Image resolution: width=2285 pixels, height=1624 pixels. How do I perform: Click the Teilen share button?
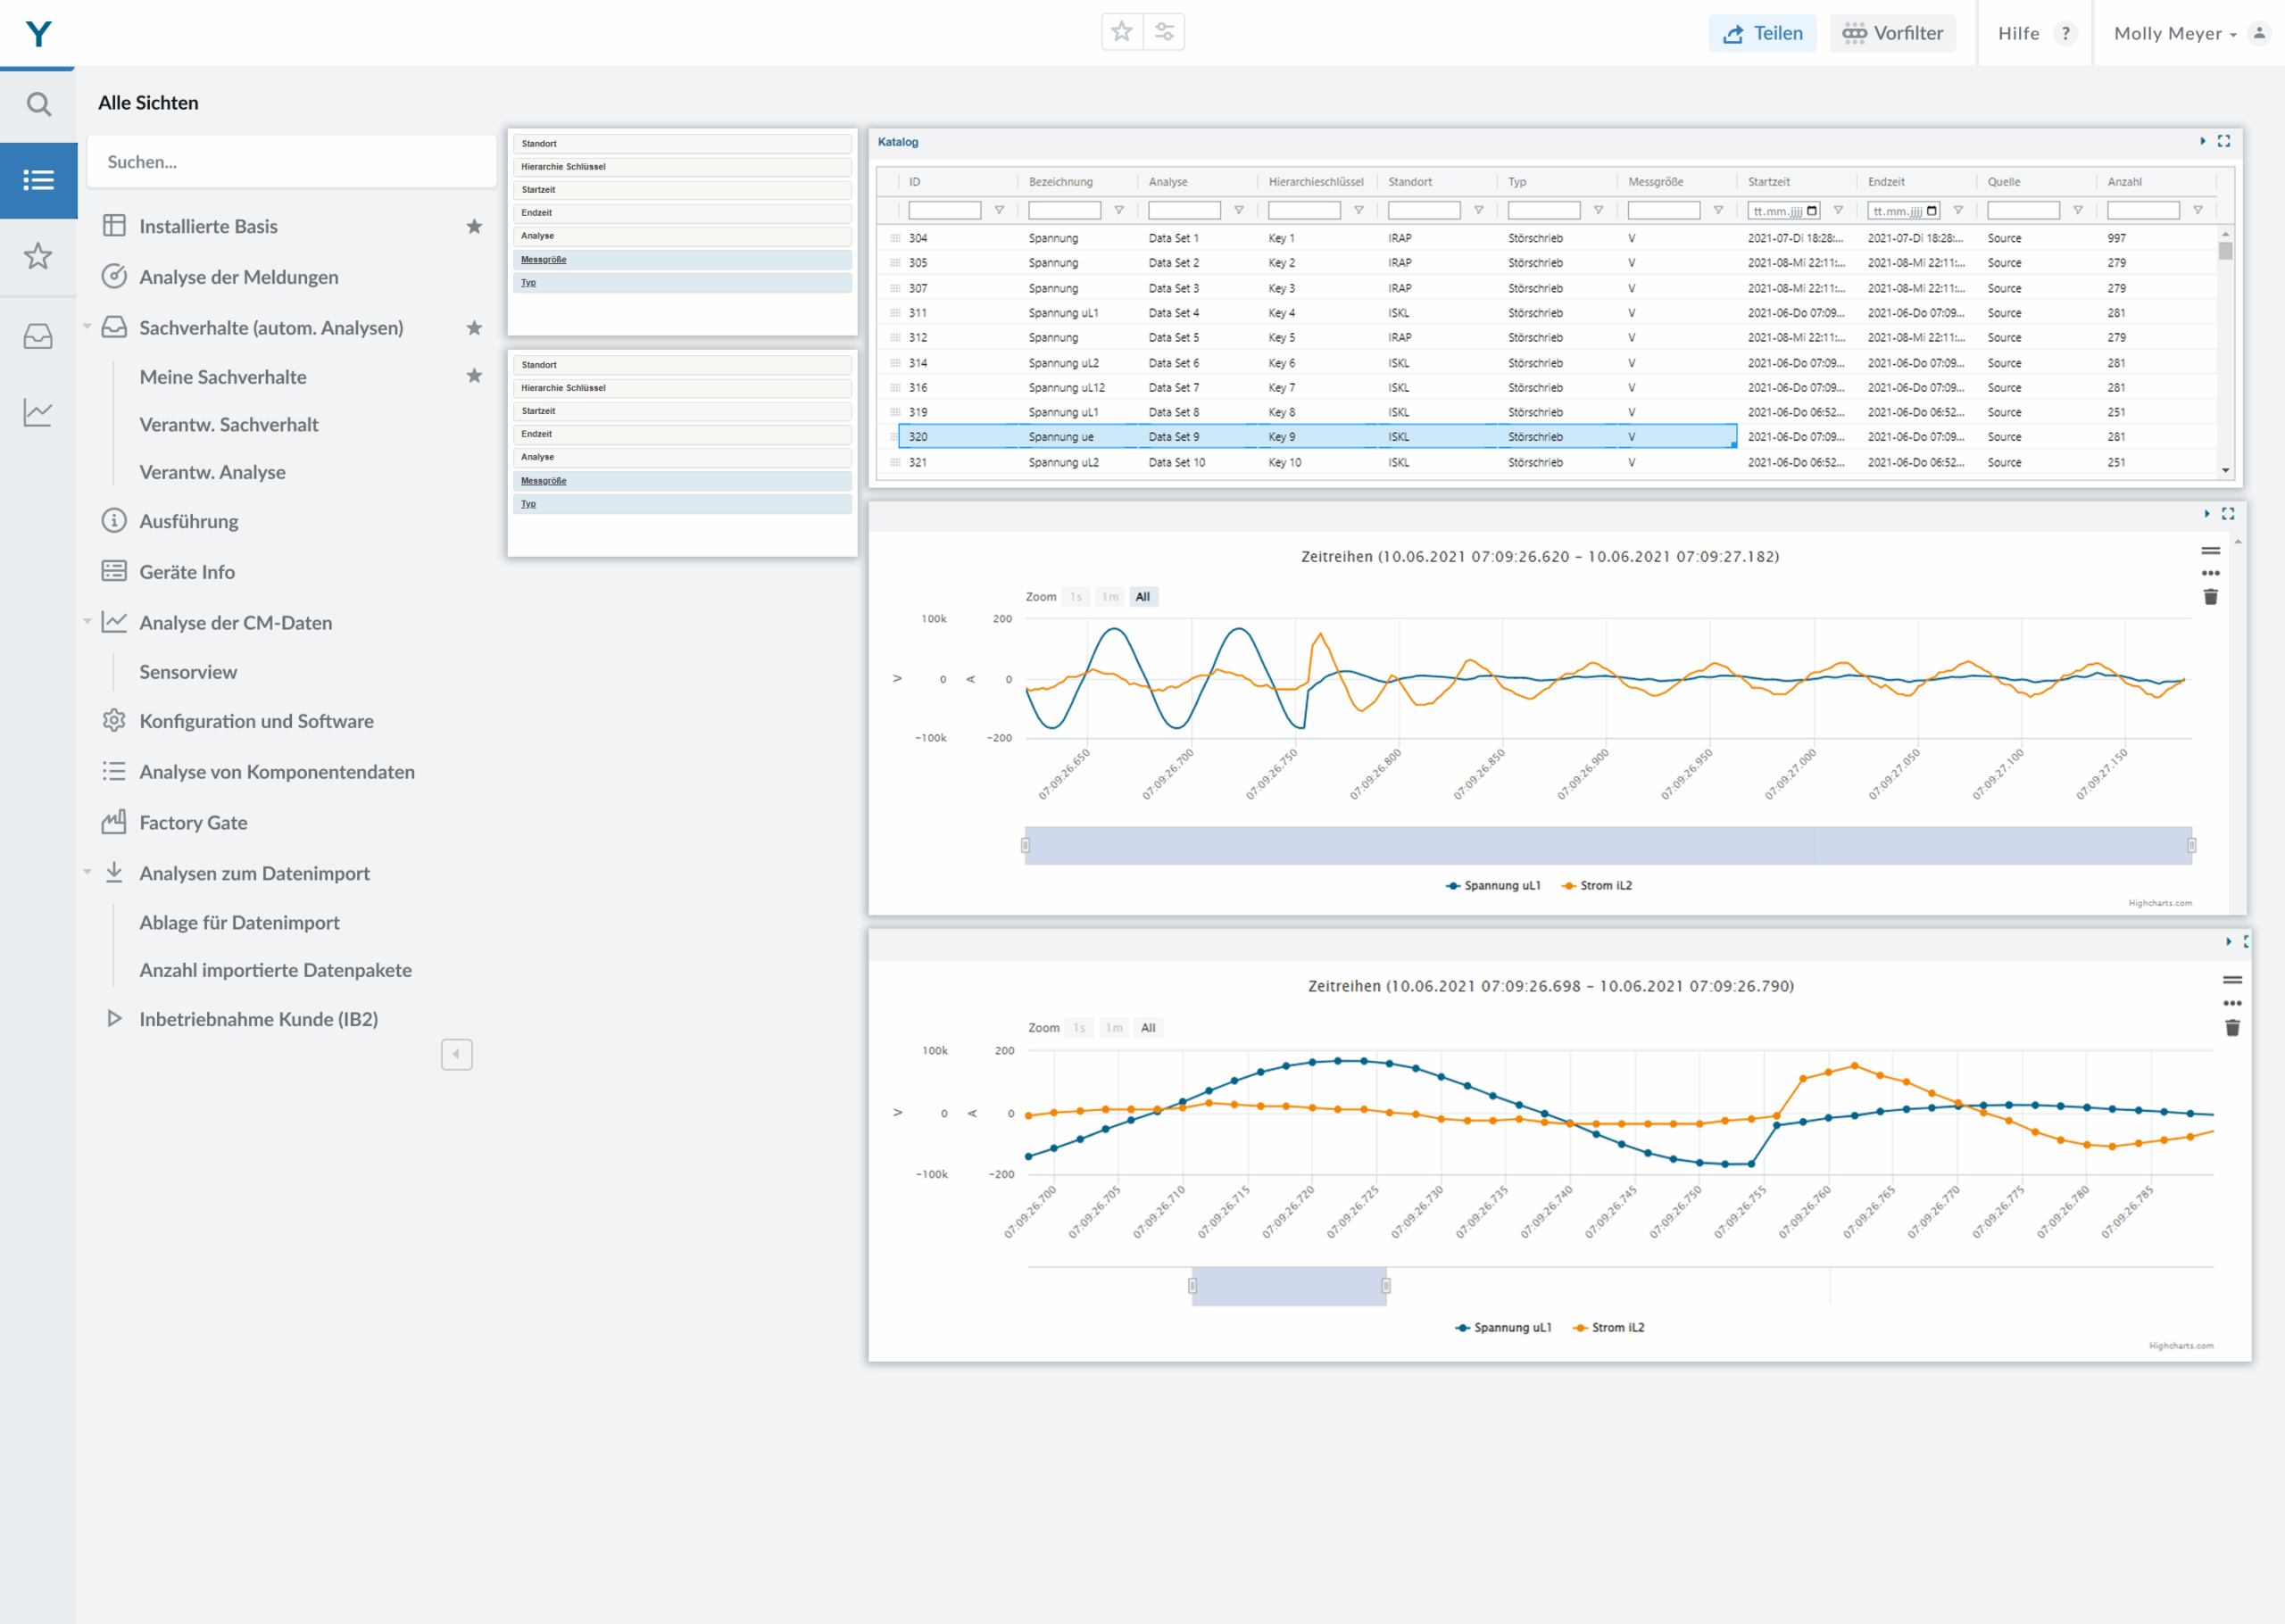click(x=1762, y=33)
